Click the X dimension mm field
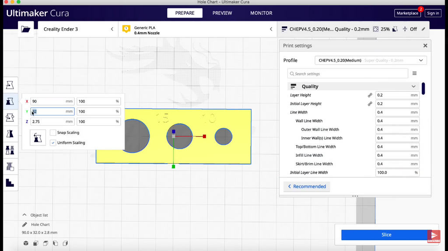448x251 pixels. [52, 101]
